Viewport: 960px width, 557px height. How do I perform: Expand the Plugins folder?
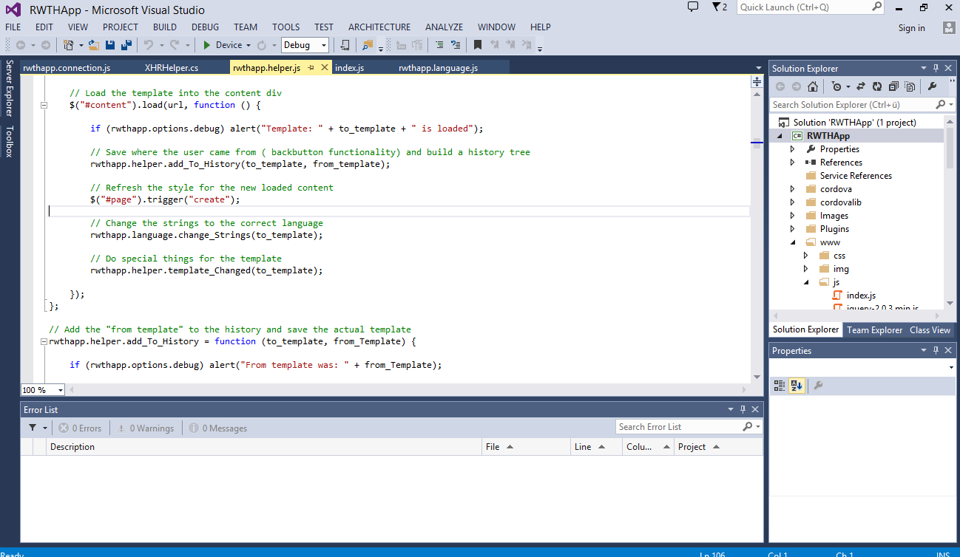click(x=792, y=229)
